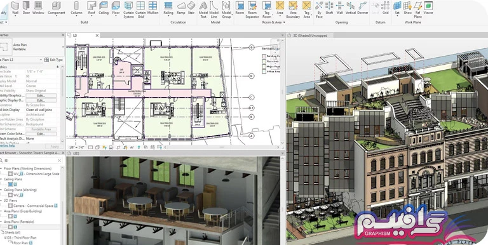This screenshot has height=245, width=488.
Task: Open the 1/8" = 1'-0" view scale menu
Action: (77, 147)
